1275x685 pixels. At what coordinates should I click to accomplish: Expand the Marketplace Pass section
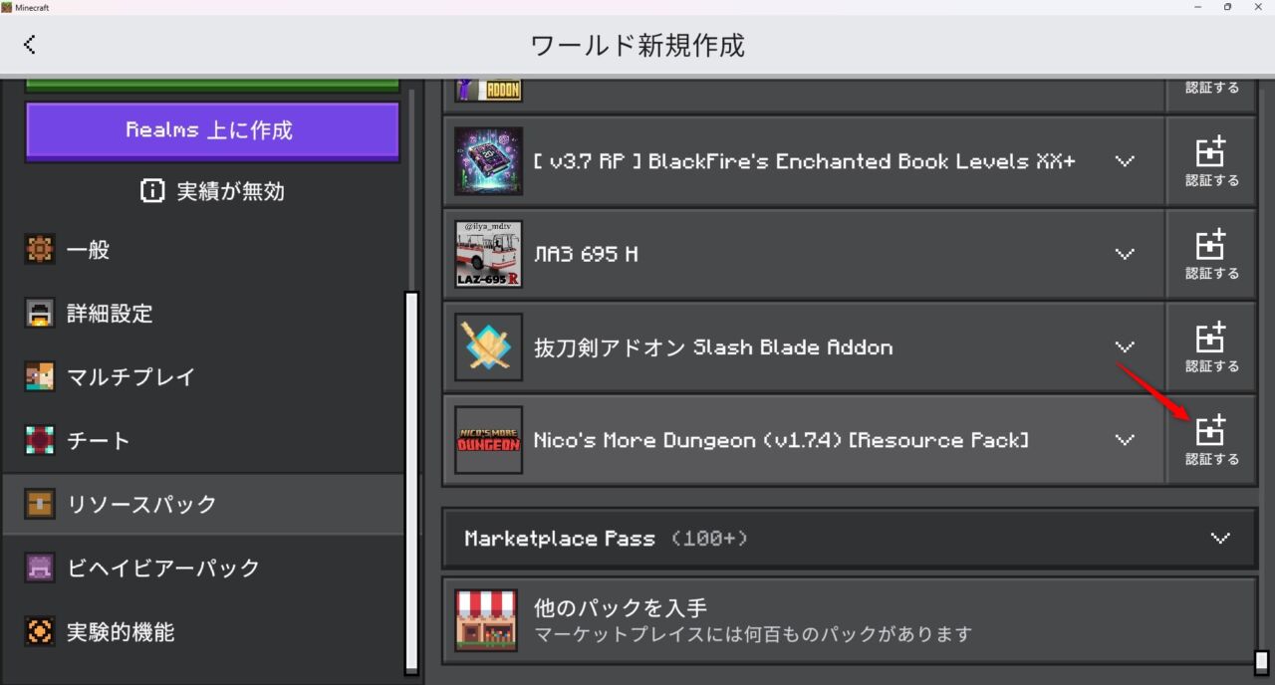click(x=1220, y=539)
